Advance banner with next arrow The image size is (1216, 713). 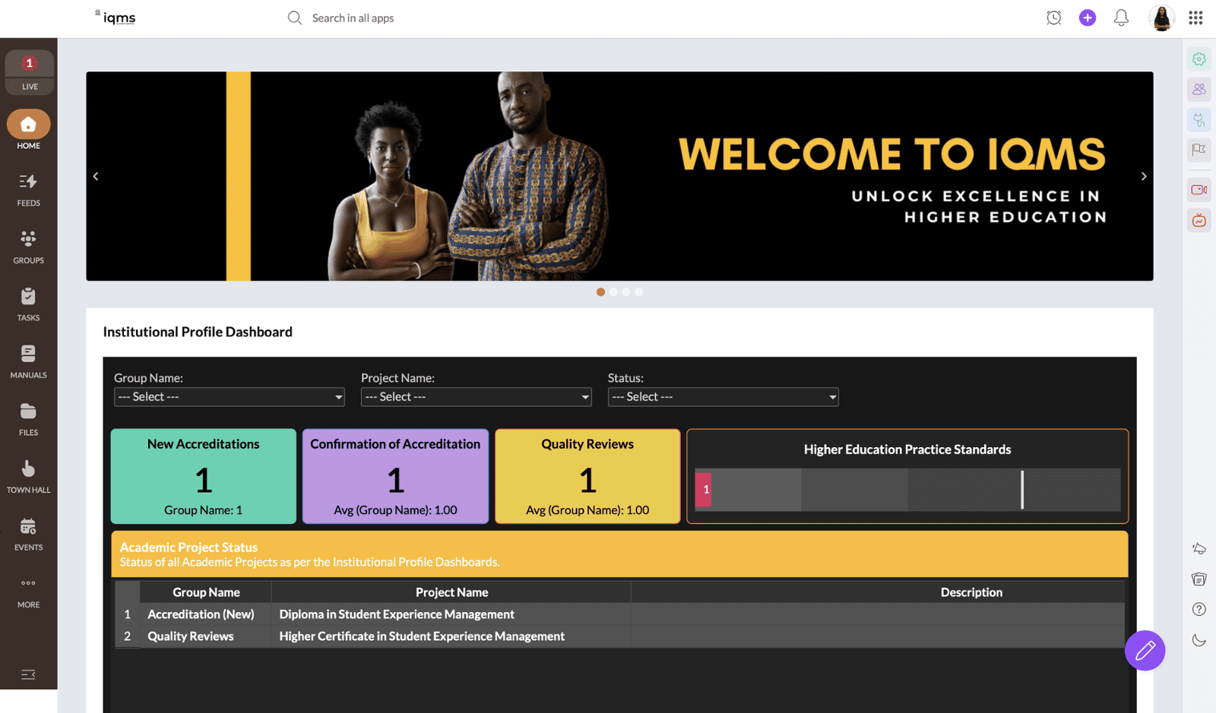(1143, 176)
